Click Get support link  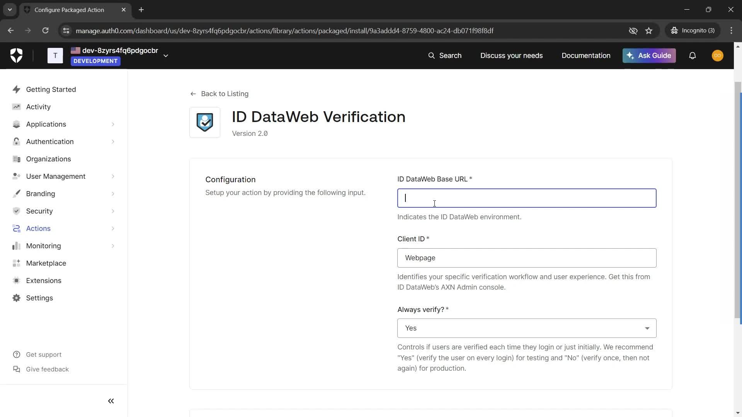click(x=44, y=354)
